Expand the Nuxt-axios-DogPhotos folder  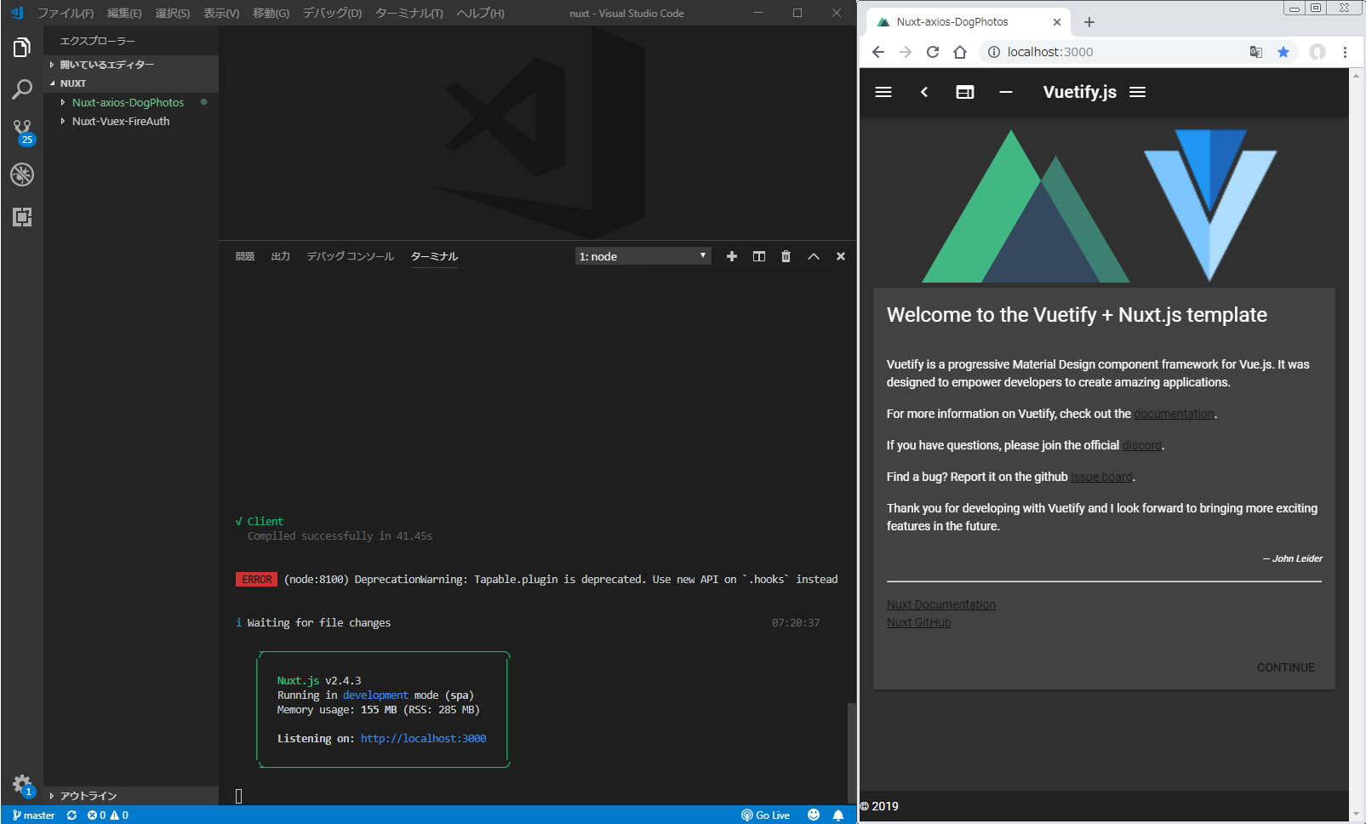coord(128,102)
